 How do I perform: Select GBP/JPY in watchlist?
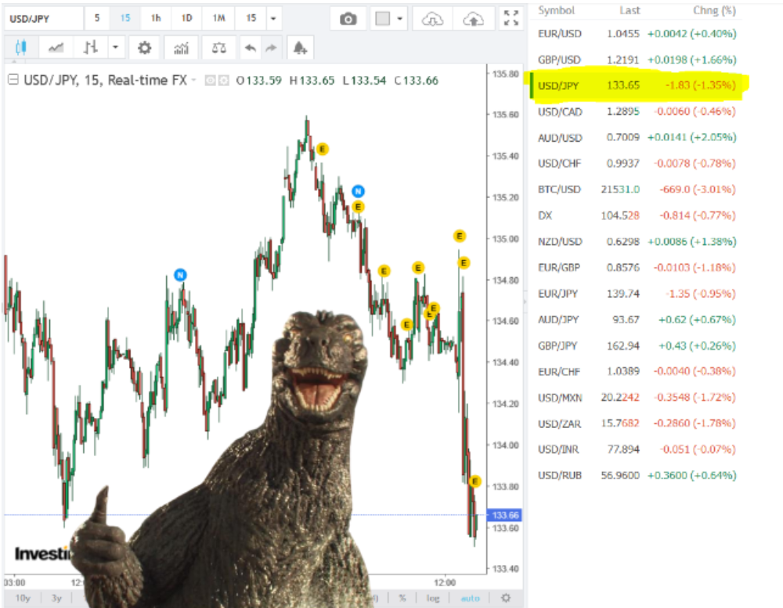(637, 345)
